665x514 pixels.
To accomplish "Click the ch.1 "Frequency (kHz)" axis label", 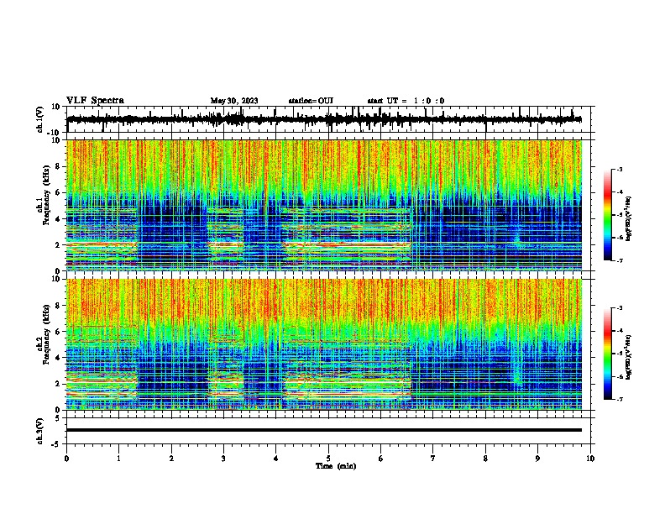I will pos(45,196).
